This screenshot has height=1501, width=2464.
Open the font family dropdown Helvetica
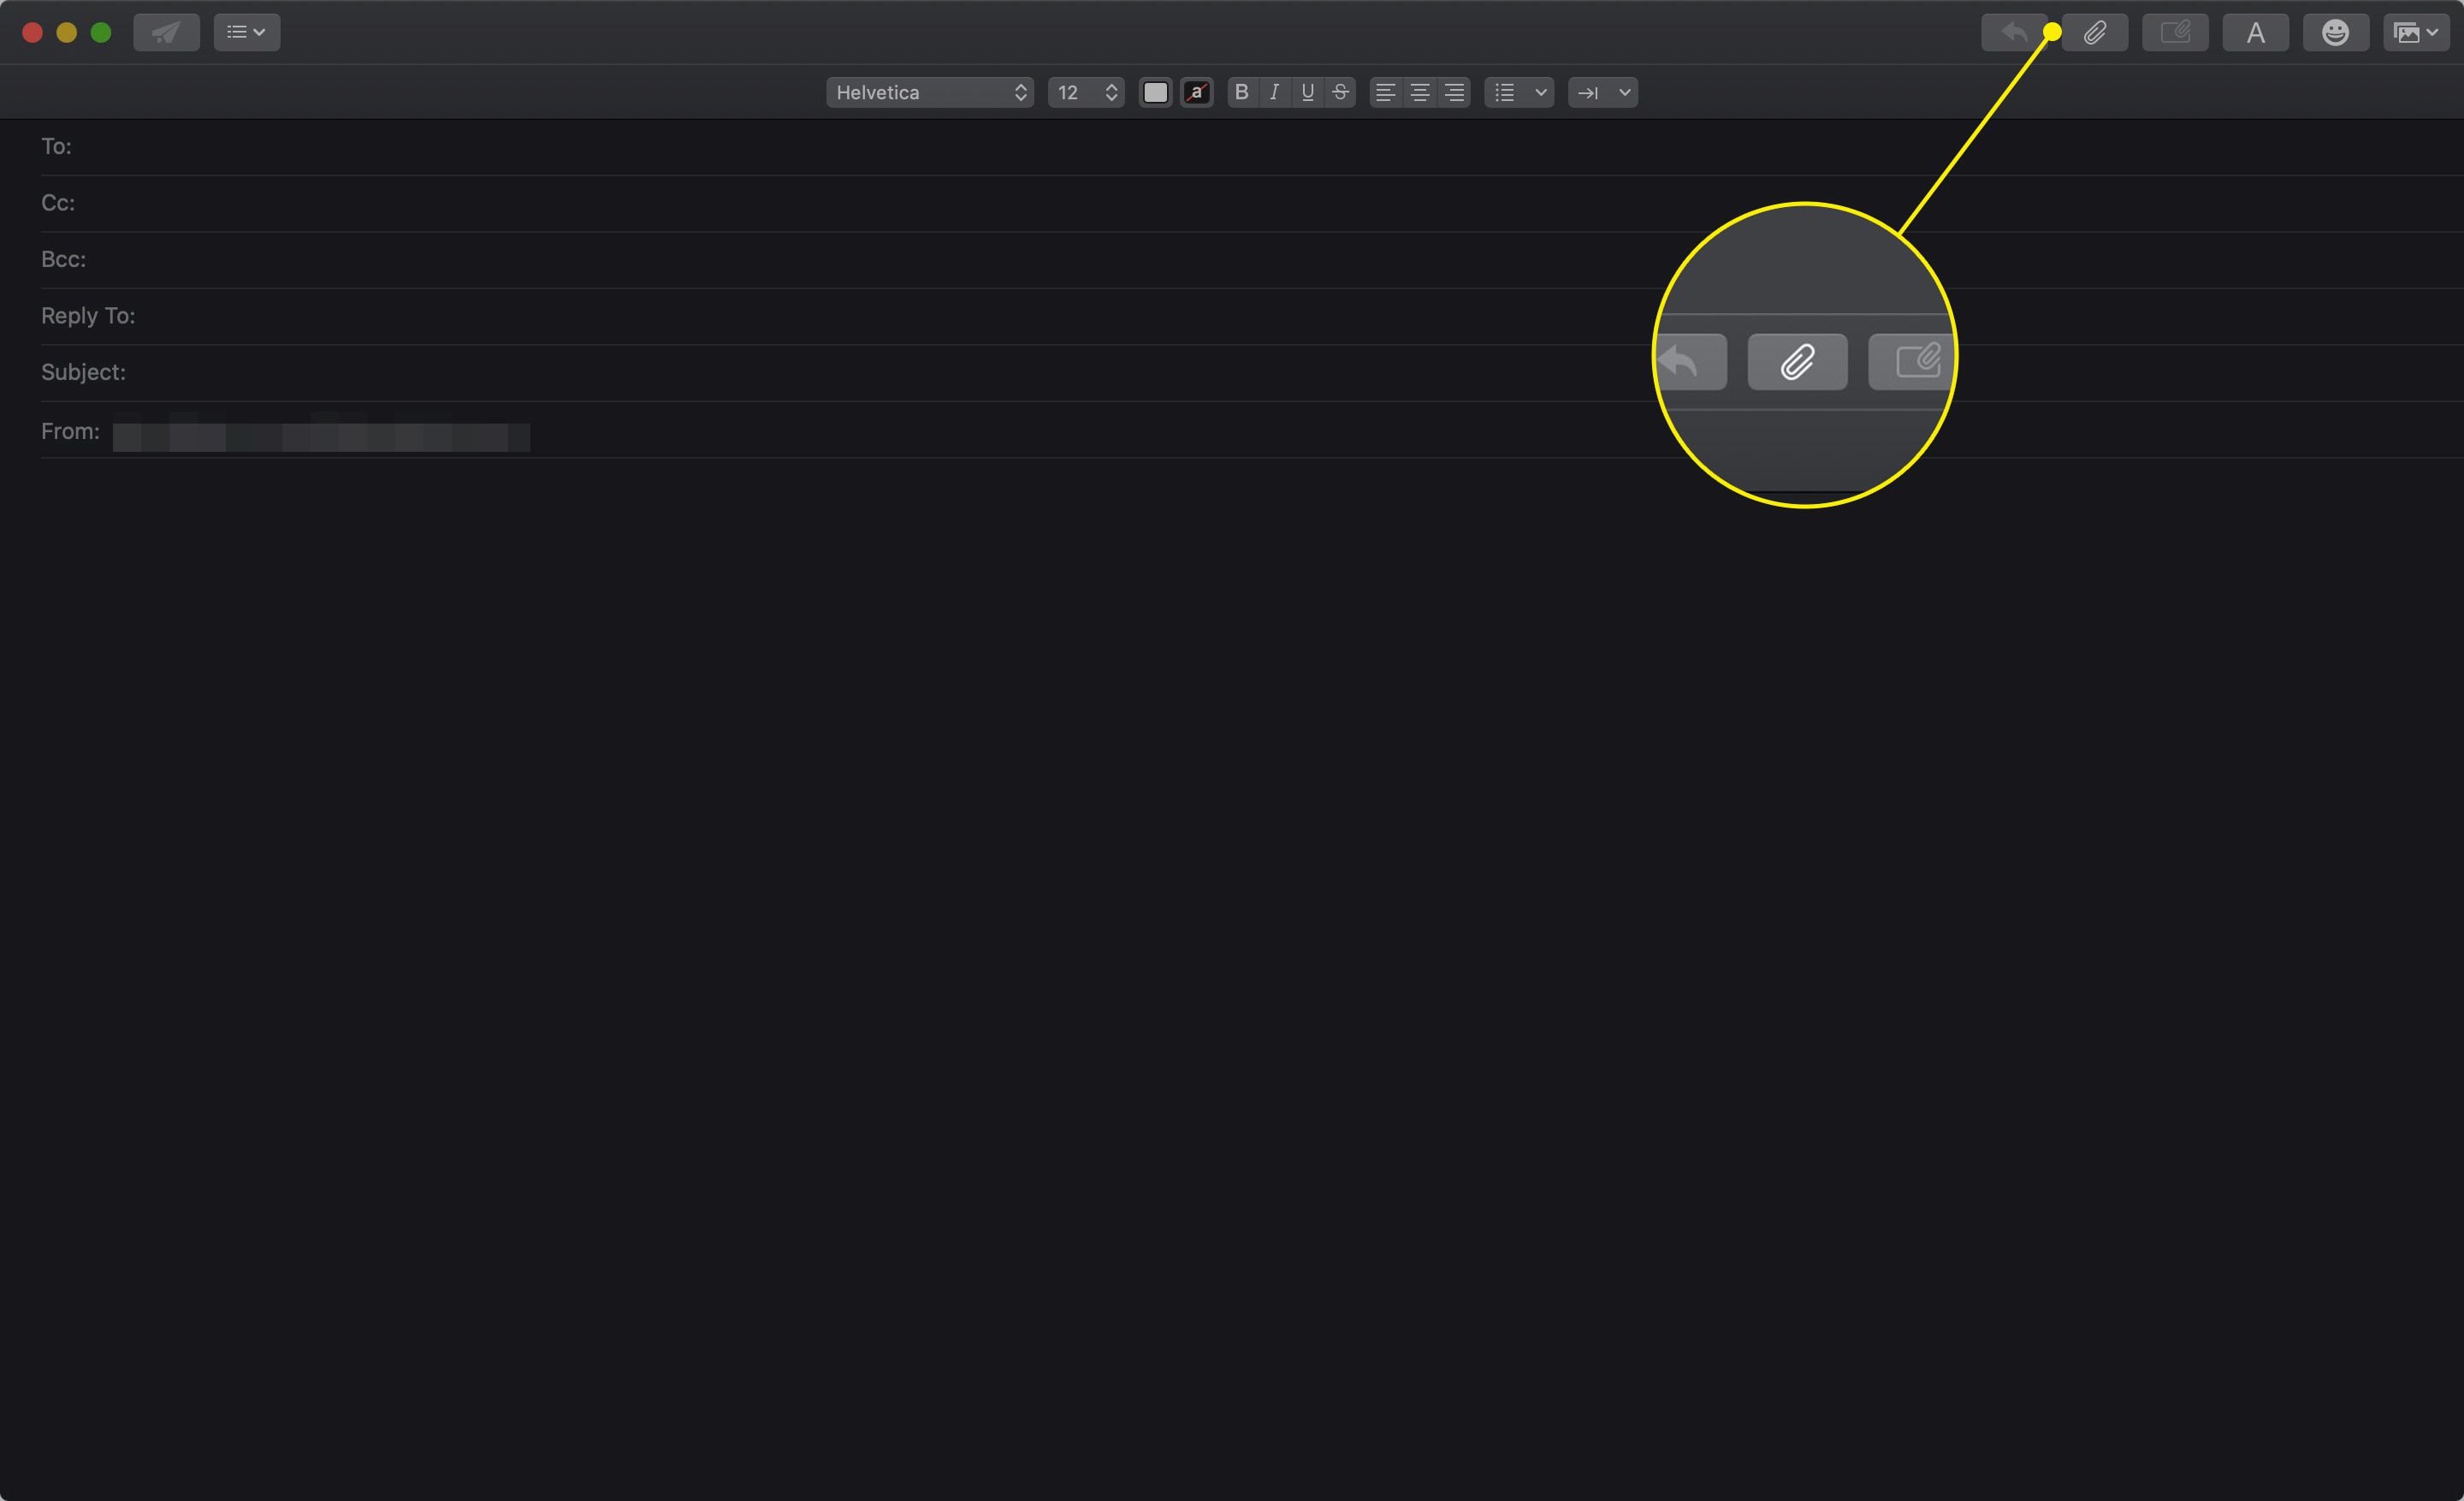pos(933,92)
